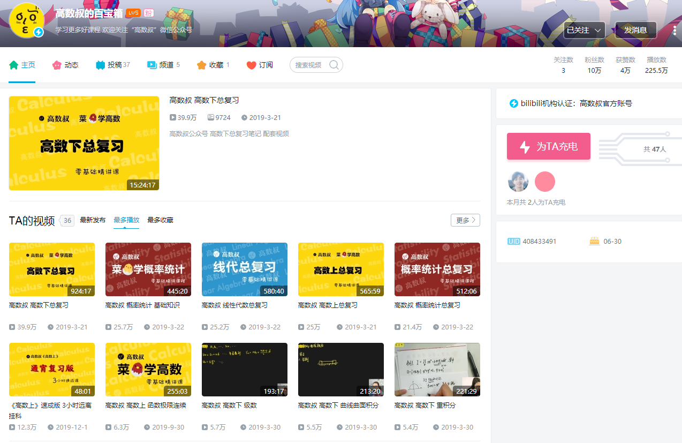
Task: Open the 投稿 tab
Action: click(112, 65)
